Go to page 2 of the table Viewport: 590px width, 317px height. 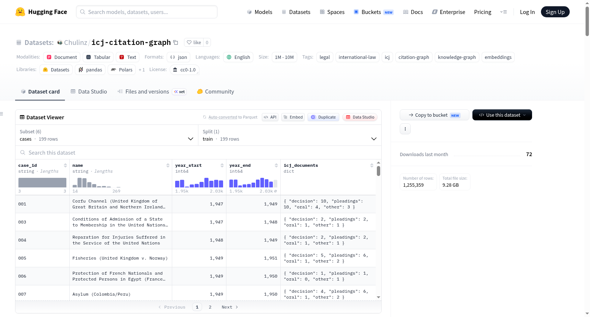click(x=210, y=307)
